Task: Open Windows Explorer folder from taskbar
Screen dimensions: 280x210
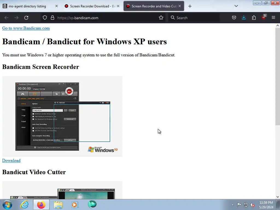Action: tap(58, 205)
